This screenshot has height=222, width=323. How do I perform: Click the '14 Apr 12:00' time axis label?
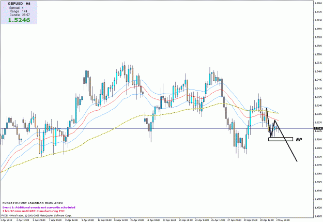[121, 220]
